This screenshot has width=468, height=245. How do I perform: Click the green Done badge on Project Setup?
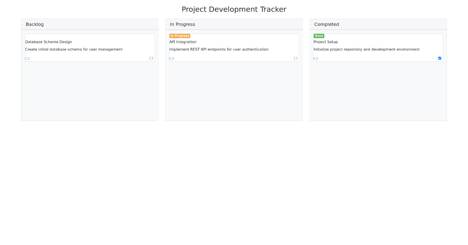pos(319,35)
